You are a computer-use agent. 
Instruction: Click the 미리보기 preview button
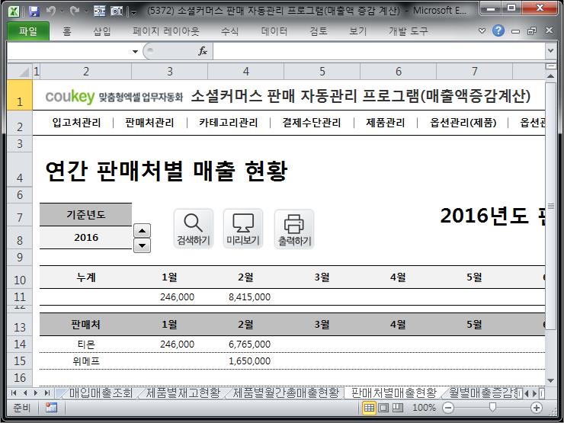[x=243, y=229]
